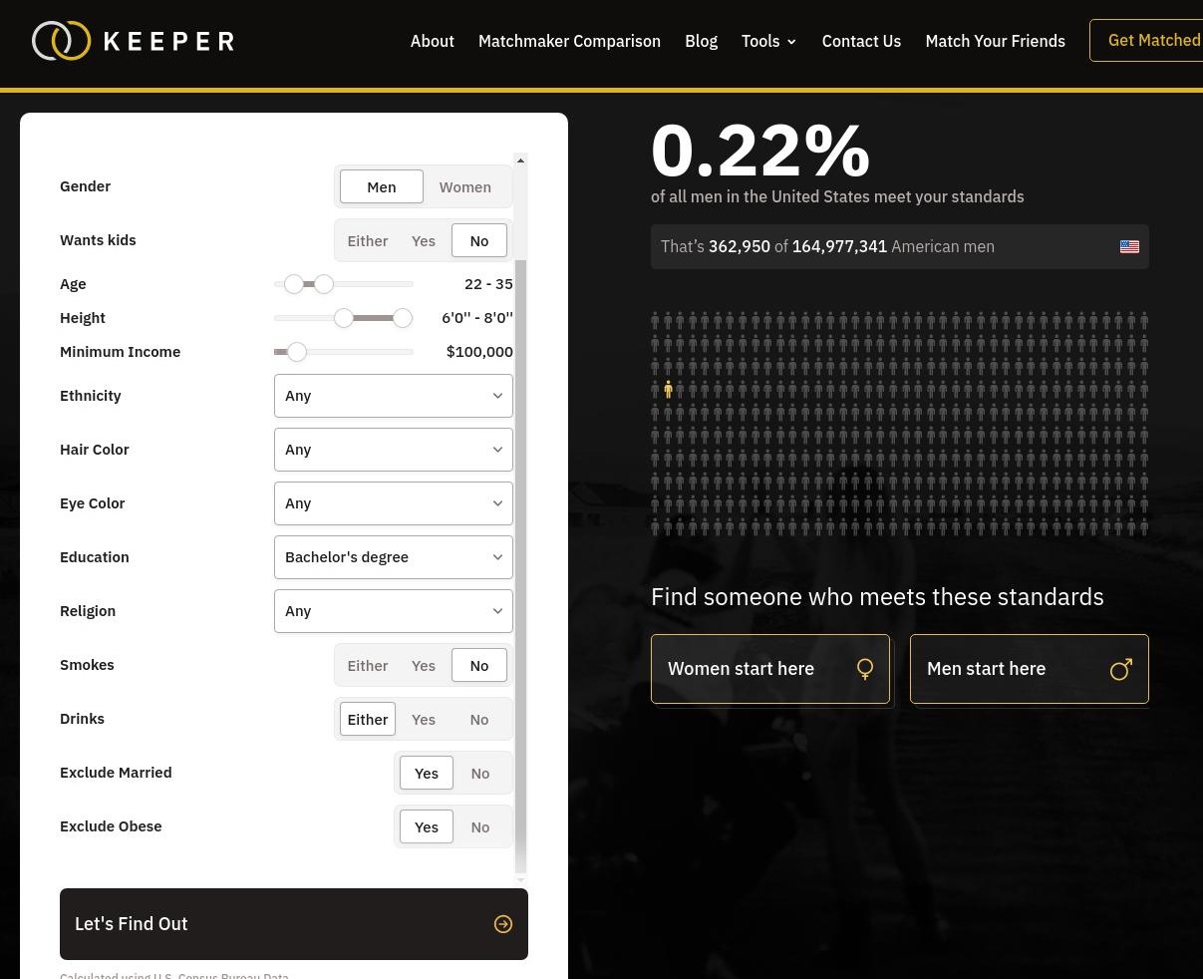Click the Height slider maximum handle
1203x979 pixels.
pos(403,318)
